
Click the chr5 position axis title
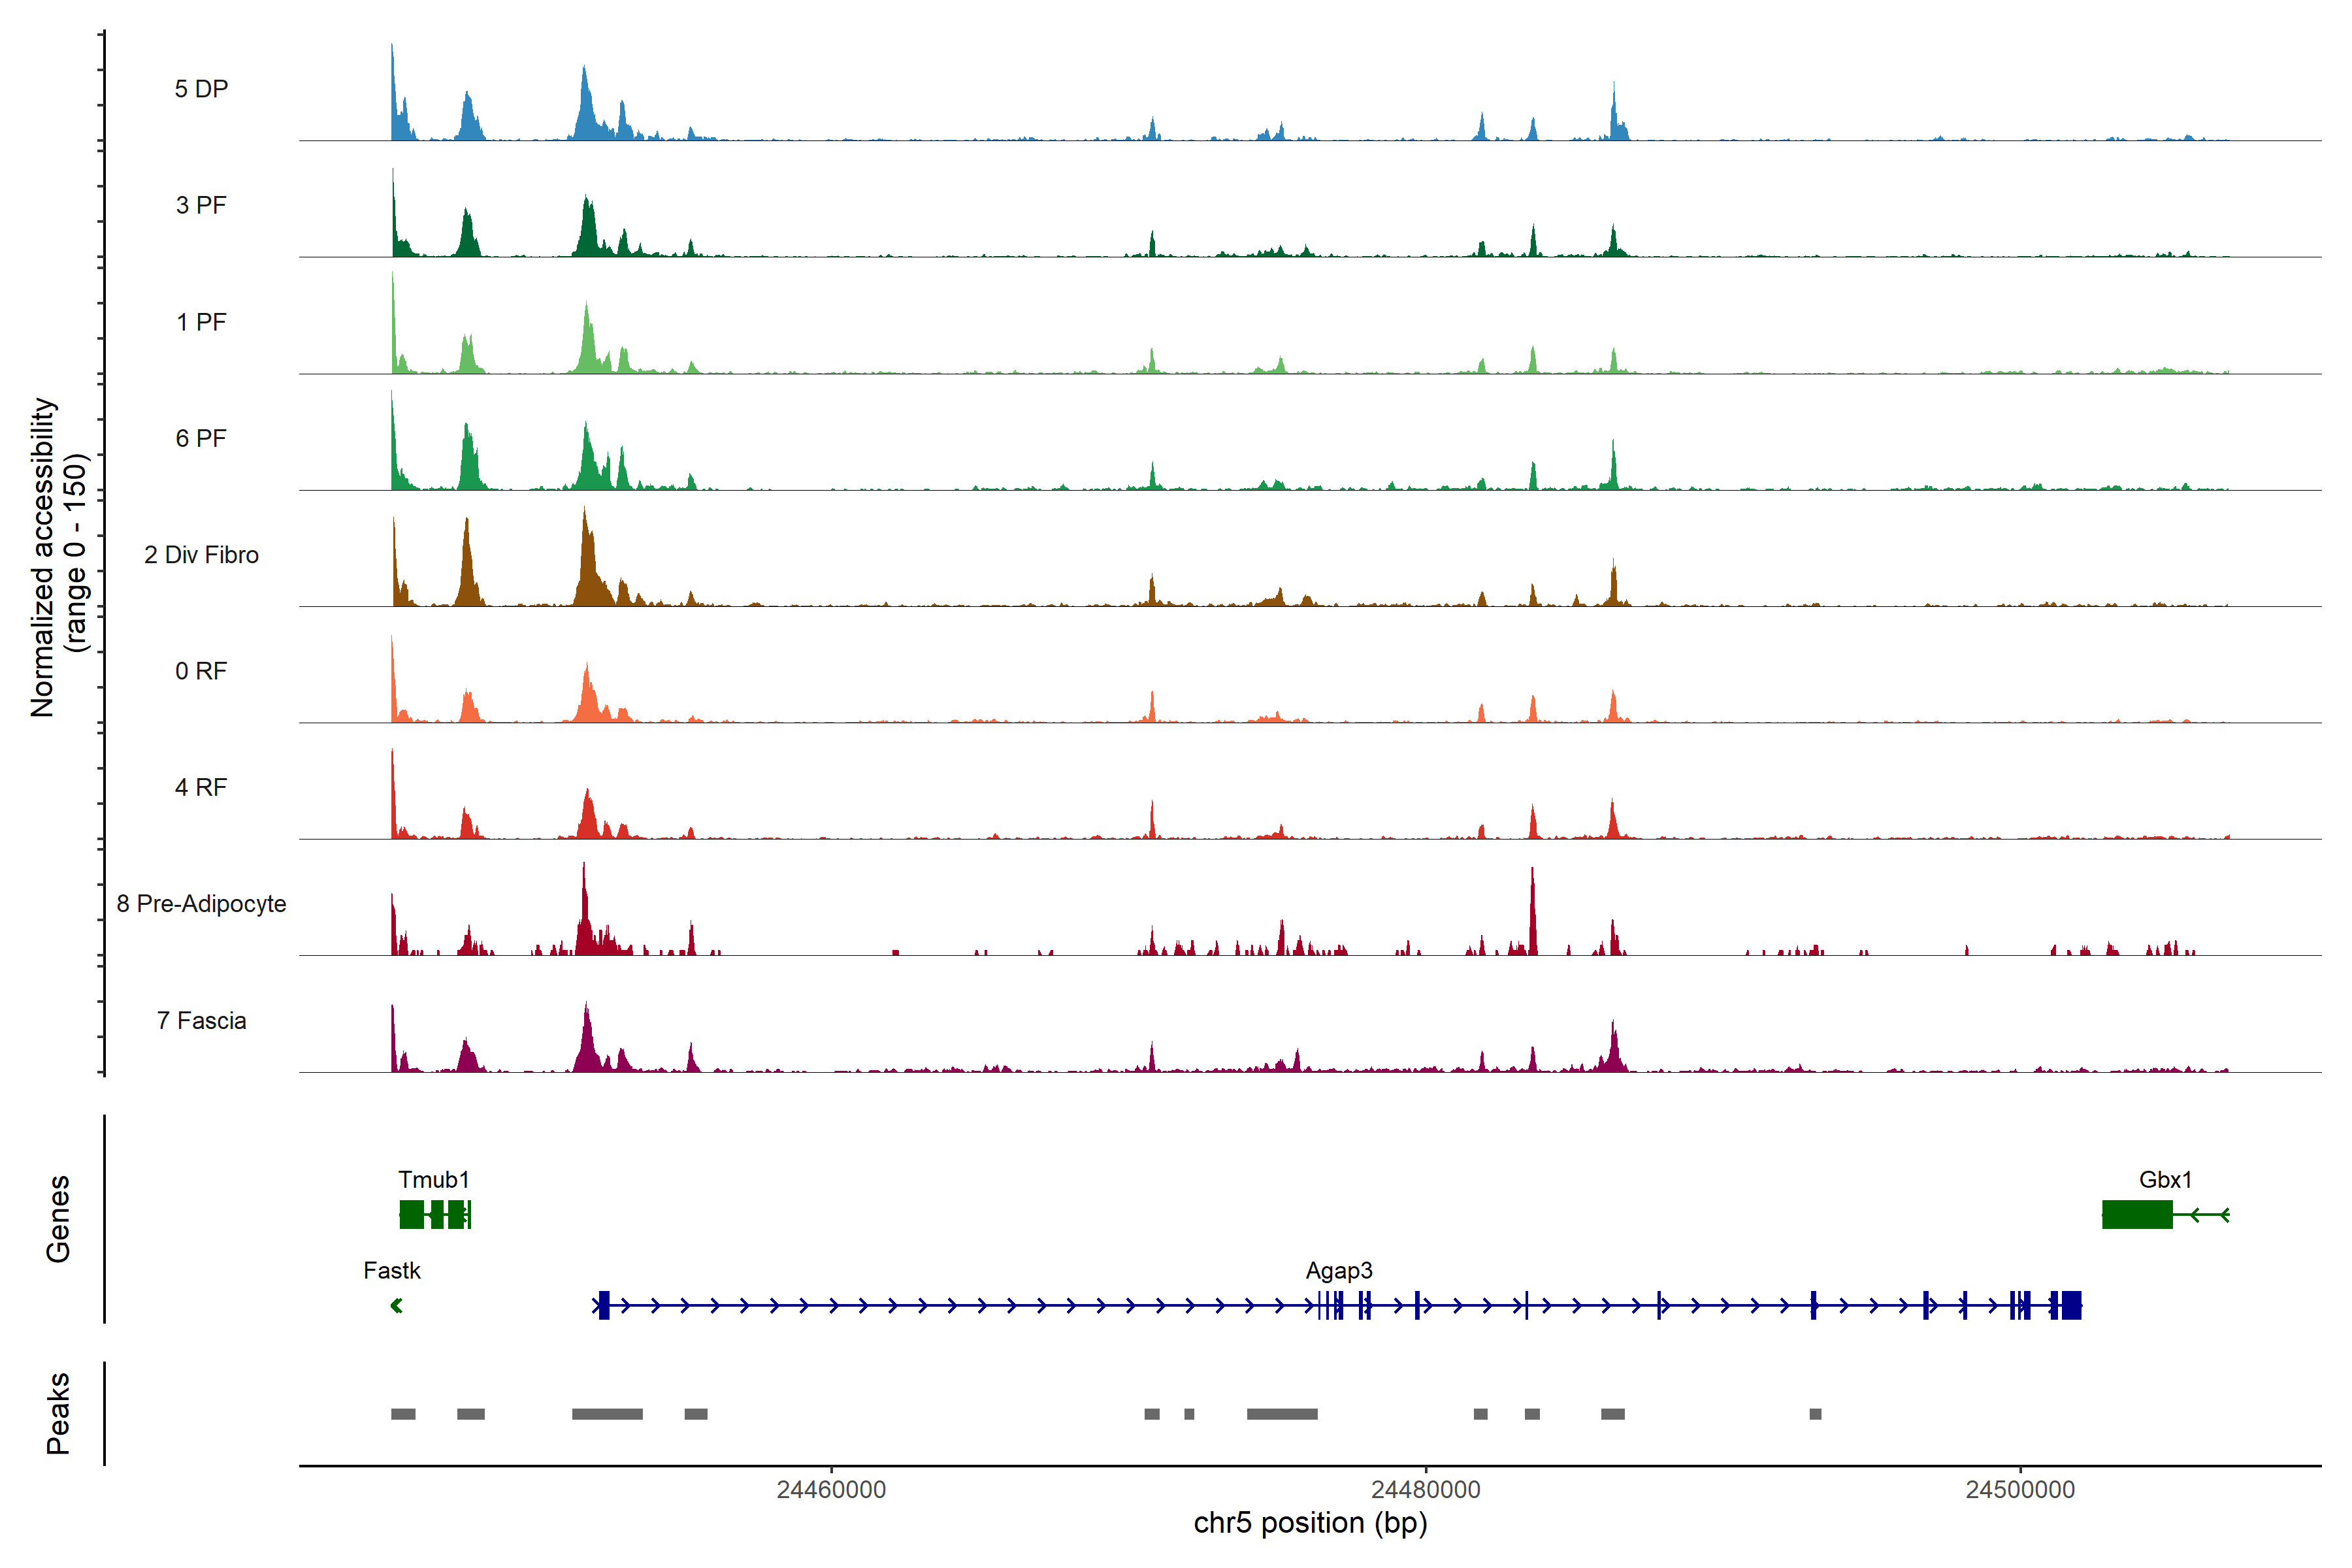[1310, 1523]
